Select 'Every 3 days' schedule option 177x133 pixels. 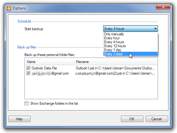(130, 54)
